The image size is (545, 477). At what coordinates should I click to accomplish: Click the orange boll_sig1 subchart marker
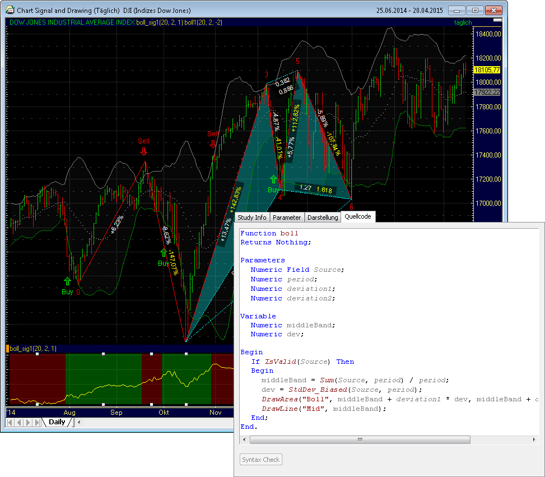point(7,349)
